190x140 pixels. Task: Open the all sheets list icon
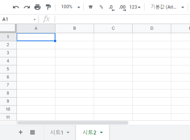point(32,132)
